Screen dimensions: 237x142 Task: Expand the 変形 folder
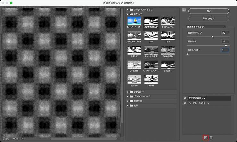pyautogui.click(x=127, y=105)
